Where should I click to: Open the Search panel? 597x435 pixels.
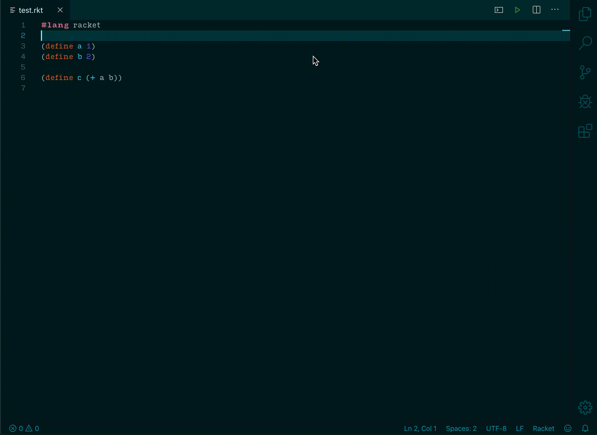(585, 43)
